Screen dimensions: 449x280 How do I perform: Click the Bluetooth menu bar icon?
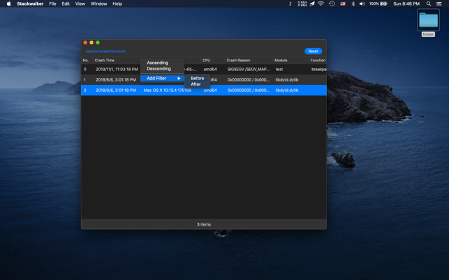point(353,3)
